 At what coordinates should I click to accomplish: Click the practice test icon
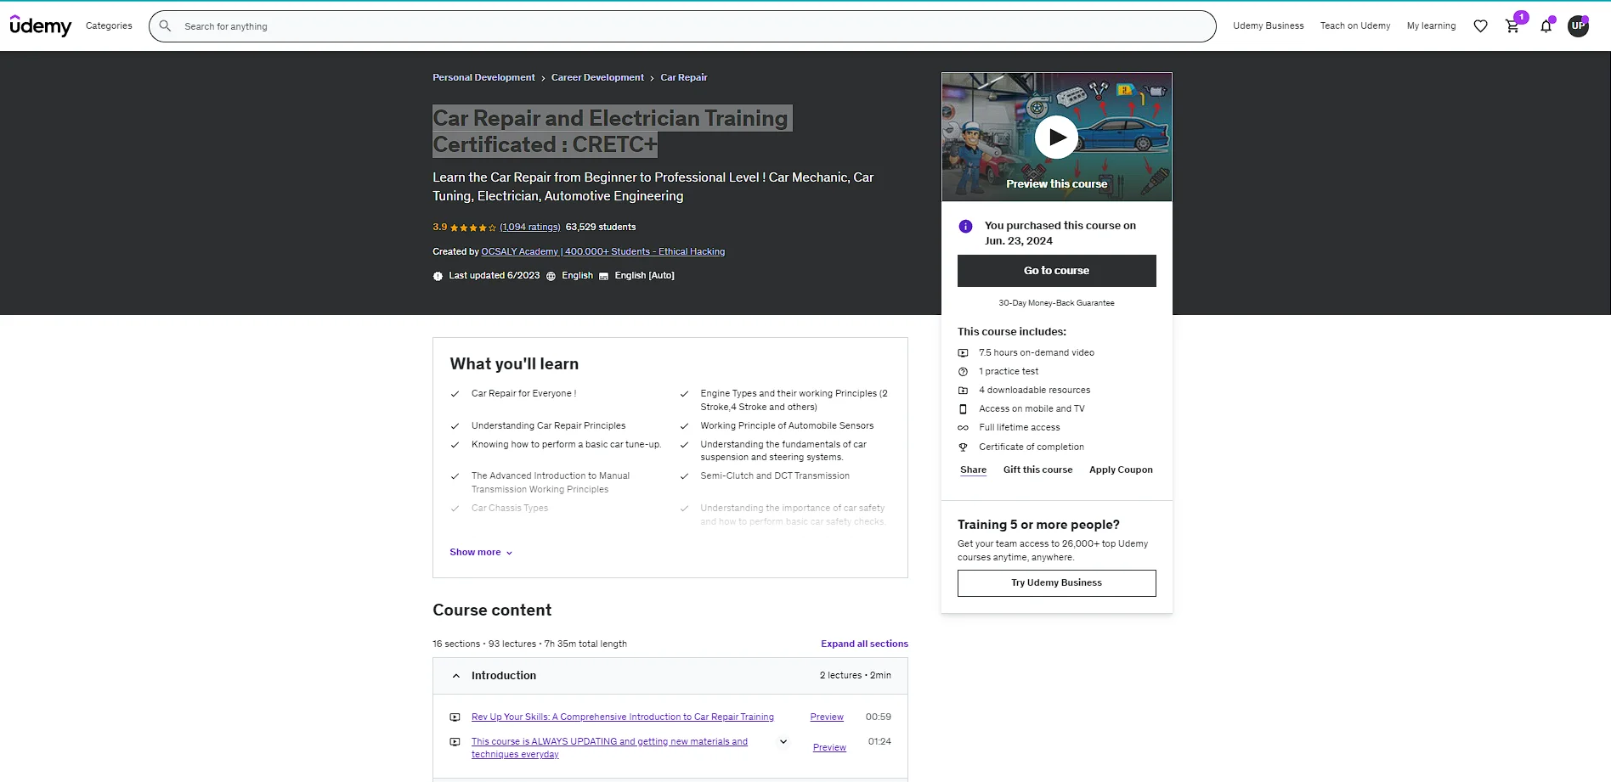(x=963, y=372)
